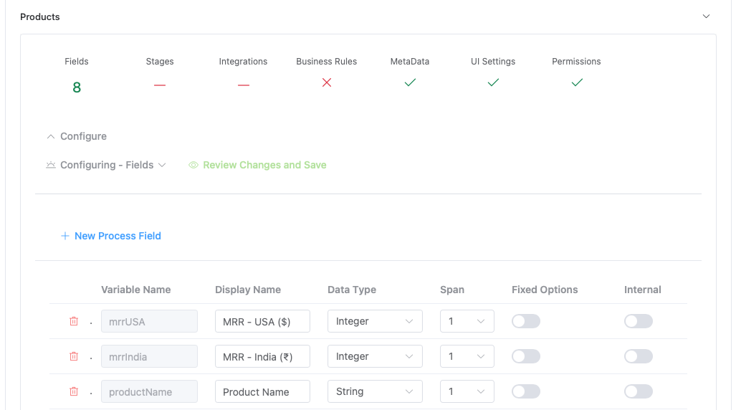Click the productName variable name field
The image size is (736, 410).
click(149, 391)
